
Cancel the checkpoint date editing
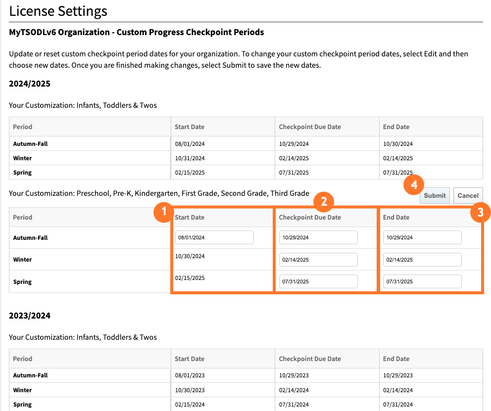pyautogui.click(x=468, y=195)
